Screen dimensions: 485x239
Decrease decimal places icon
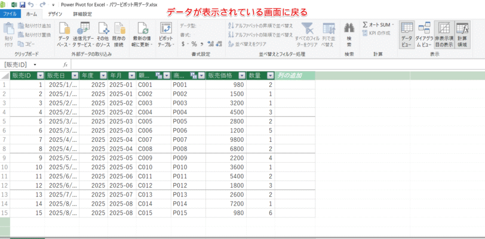[x=219, y=44]
